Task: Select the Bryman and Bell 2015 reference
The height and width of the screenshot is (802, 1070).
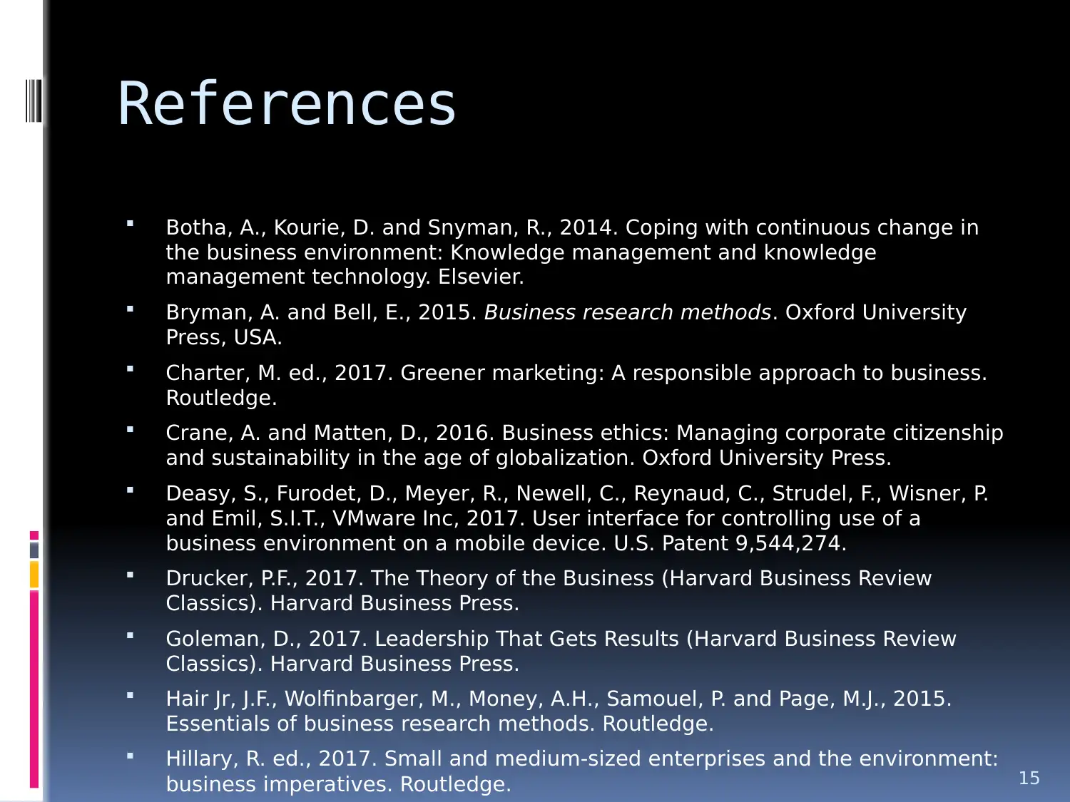Action: click(x=566, y=324)
